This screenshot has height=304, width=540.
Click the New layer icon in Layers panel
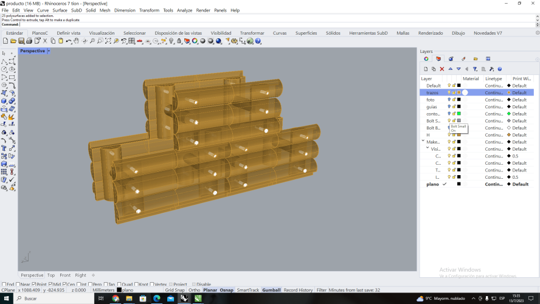[426, 69]
